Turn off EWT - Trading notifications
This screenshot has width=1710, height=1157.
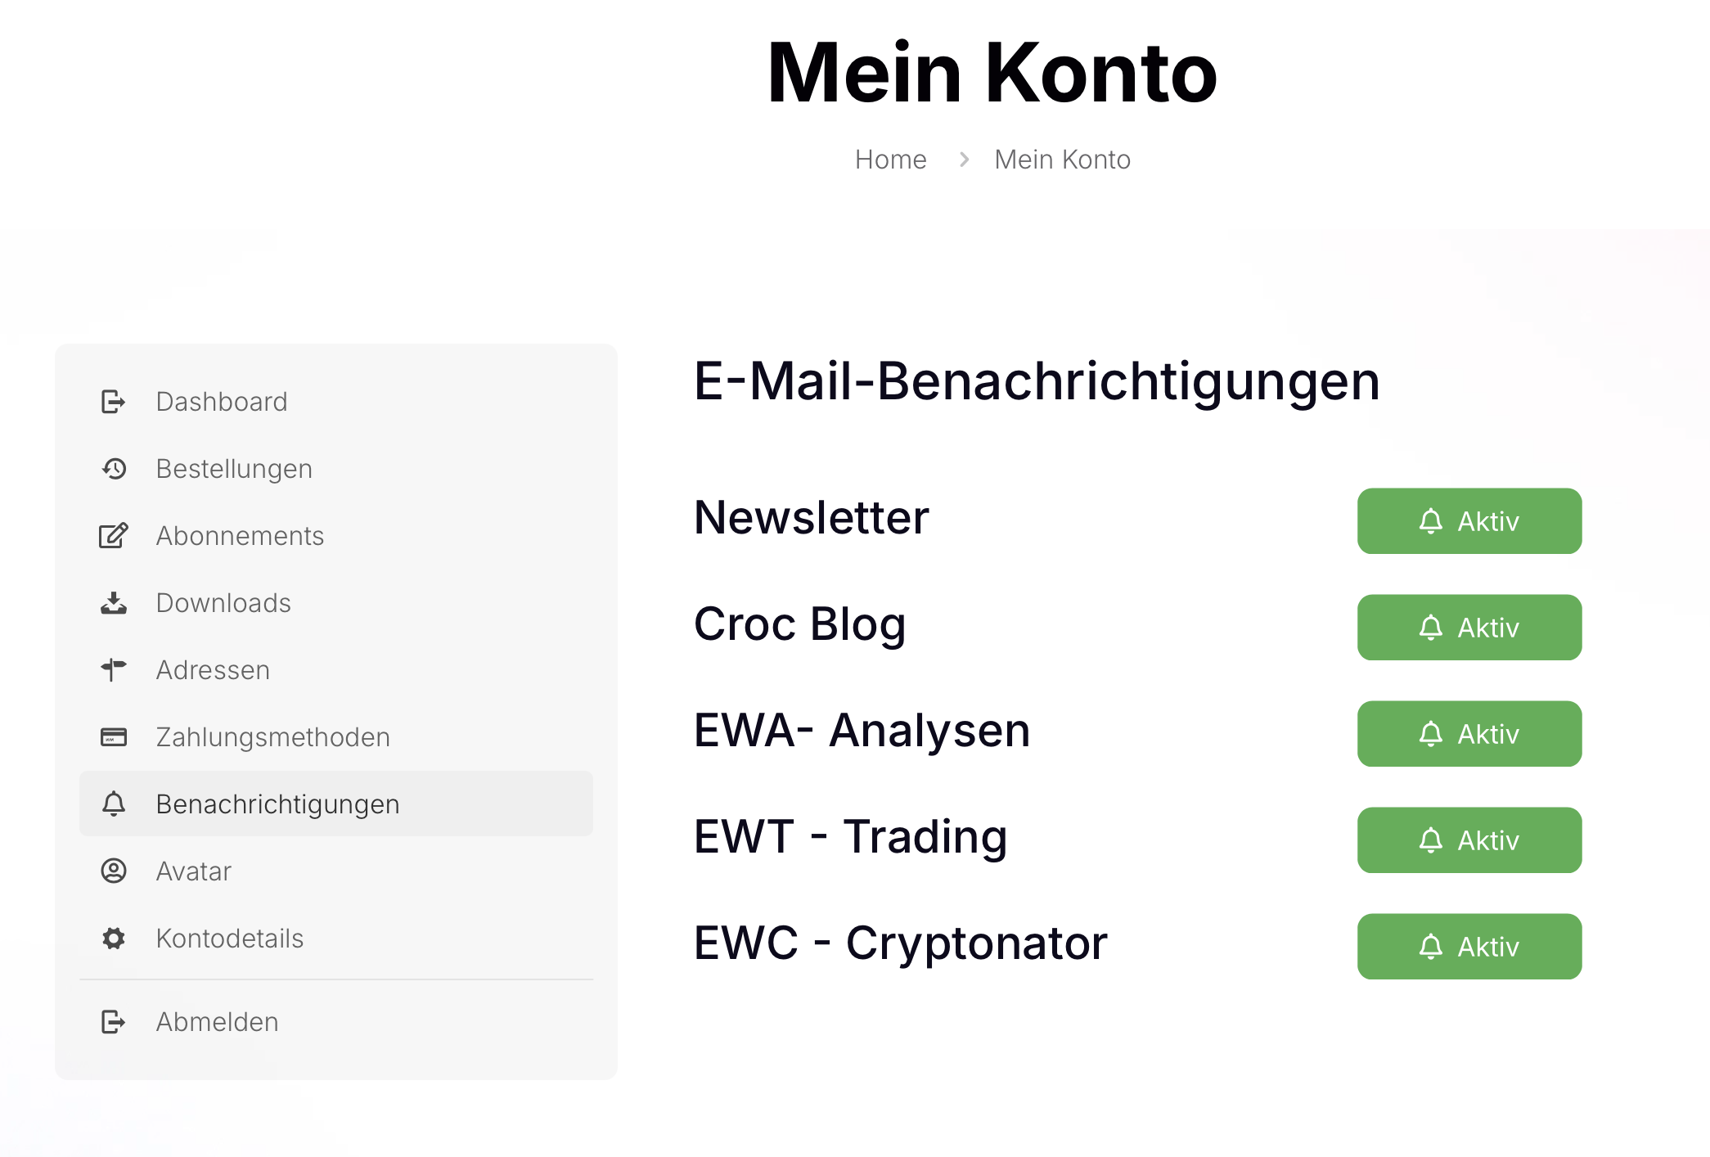pos(1469,840)
